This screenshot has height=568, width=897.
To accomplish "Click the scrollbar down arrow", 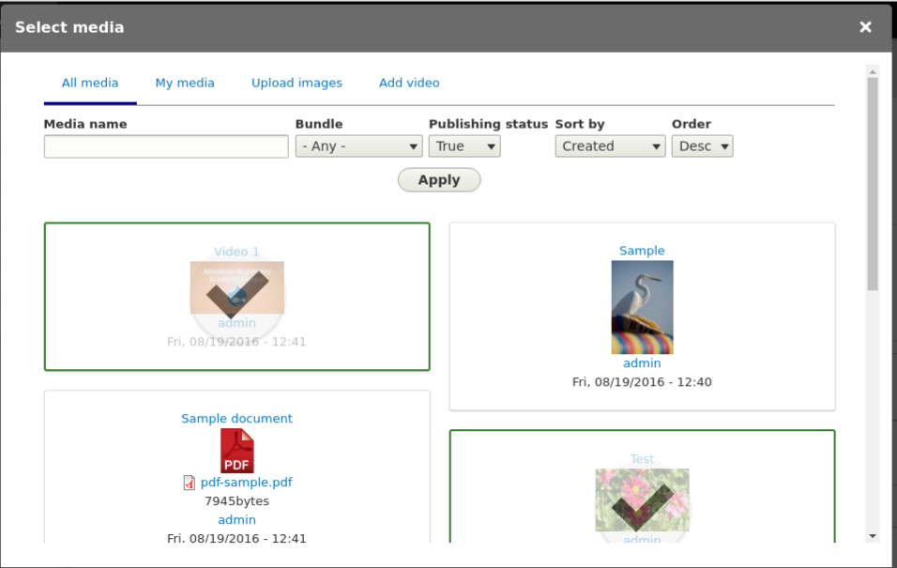I will point(873,536).
